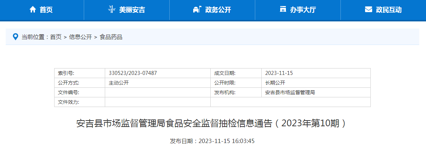Click the 发布日期 timestamp below the title
This screenshot has height=153, width=426.
[212, 141]
